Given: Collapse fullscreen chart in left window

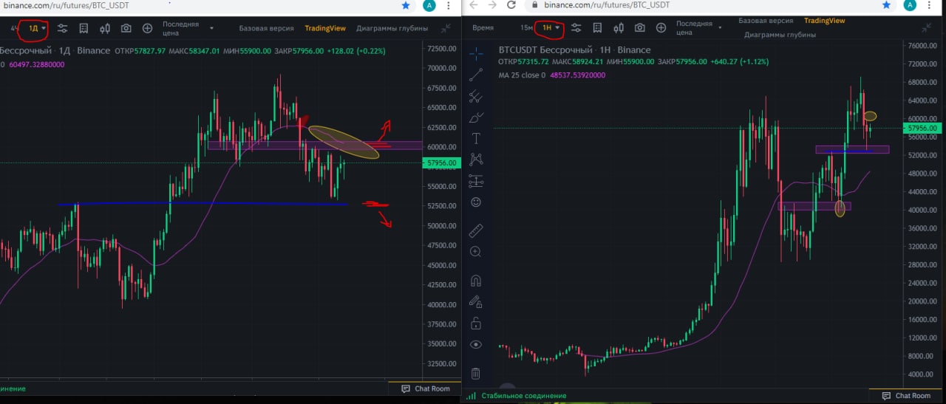Looking at the screenshot, I should (x=446, y=28).
